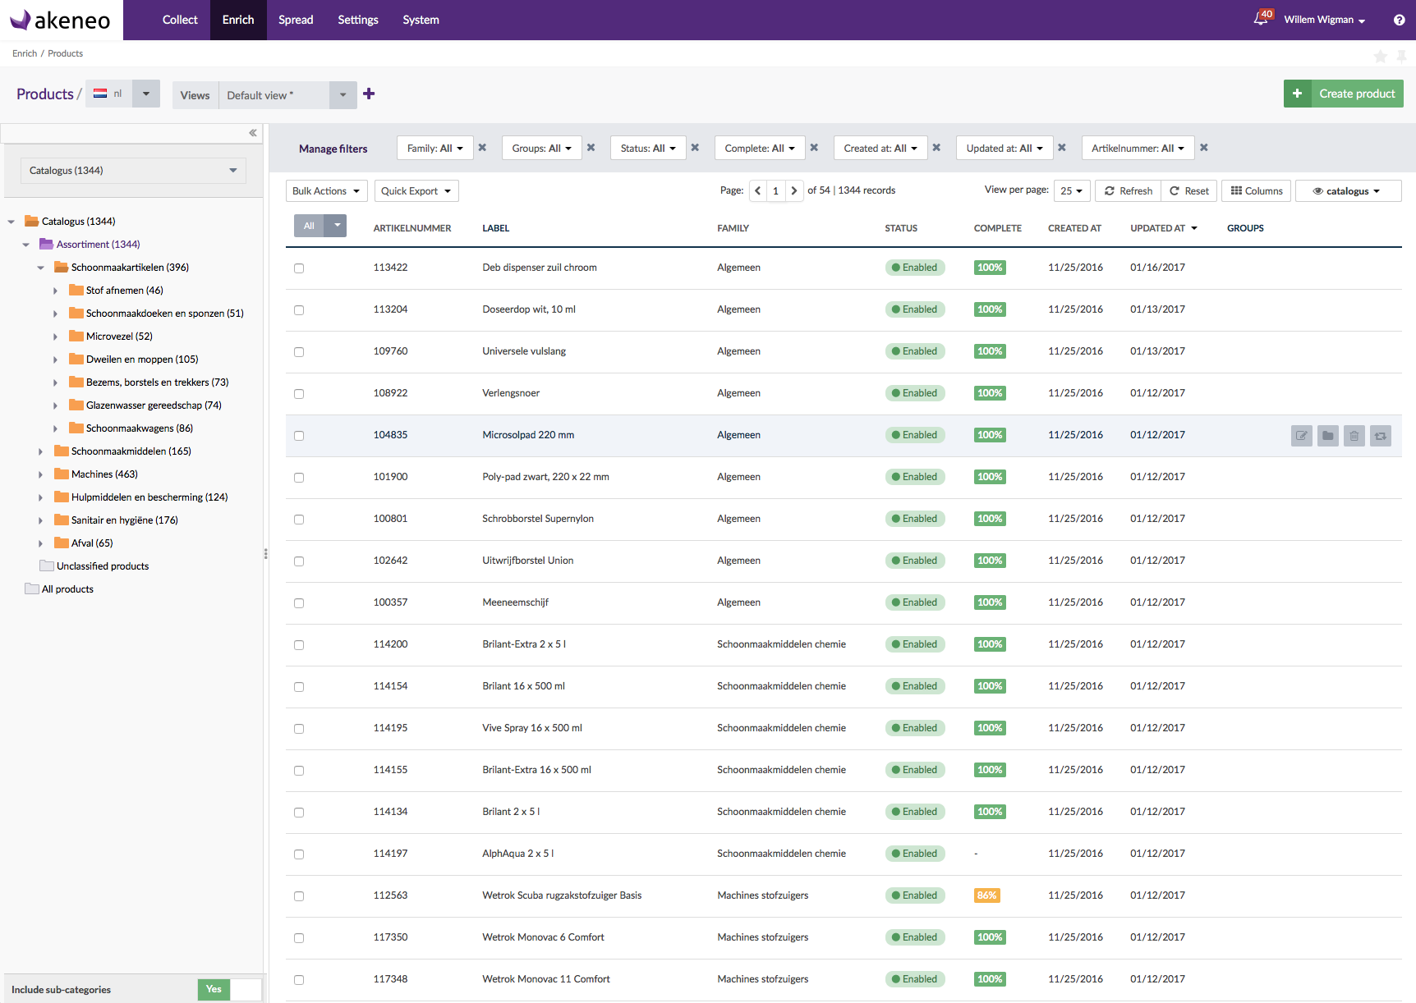Image resolution: width=1416 pixels, height=1003 pixels.
Task: Toggle Include sub-categories Yes switch
Action: [x=229, y=989]
